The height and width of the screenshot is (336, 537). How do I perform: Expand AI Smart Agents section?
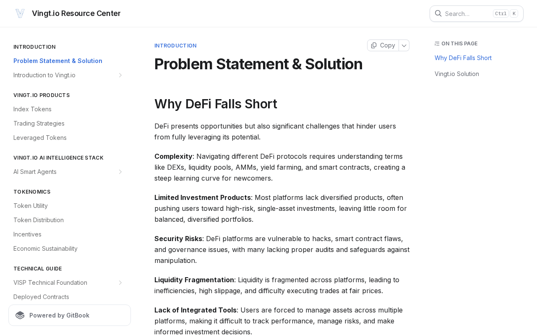click(120, 172)
